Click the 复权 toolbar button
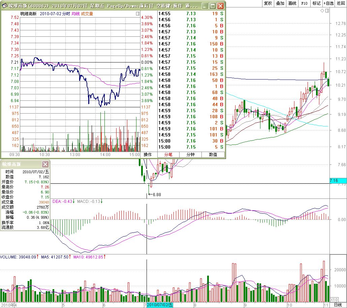Screen dimensions: 347x308 [x=268, y=3]
